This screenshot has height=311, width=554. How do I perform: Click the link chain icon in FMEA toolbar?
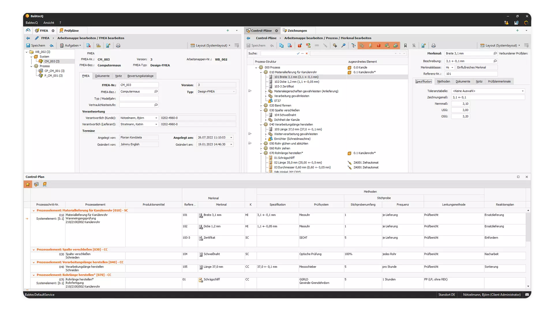point(98,45)
